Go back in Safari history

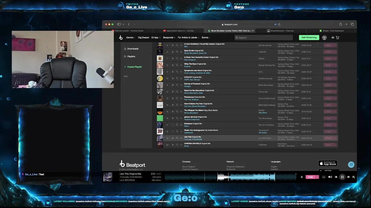pos(129,24)
